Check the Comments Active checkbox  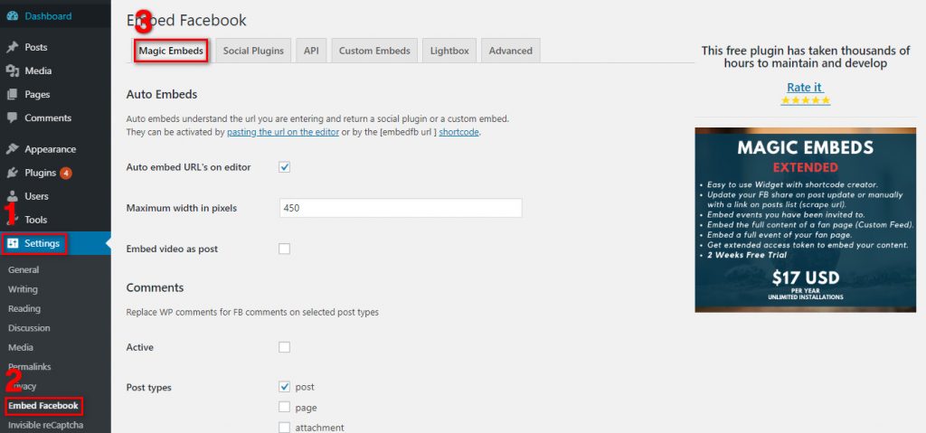tap(285, 347)
